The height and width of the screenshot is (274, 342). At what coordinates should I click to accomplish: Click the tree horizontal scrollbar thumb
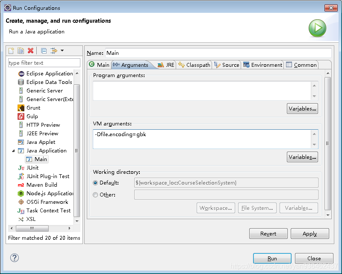[x=32, y=228]
